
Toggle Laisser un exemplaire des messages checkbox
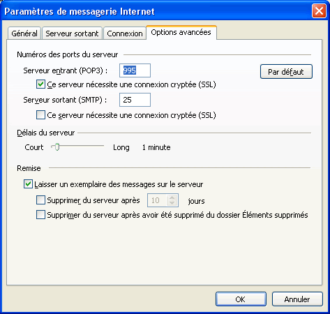click(x=28, y=184)
